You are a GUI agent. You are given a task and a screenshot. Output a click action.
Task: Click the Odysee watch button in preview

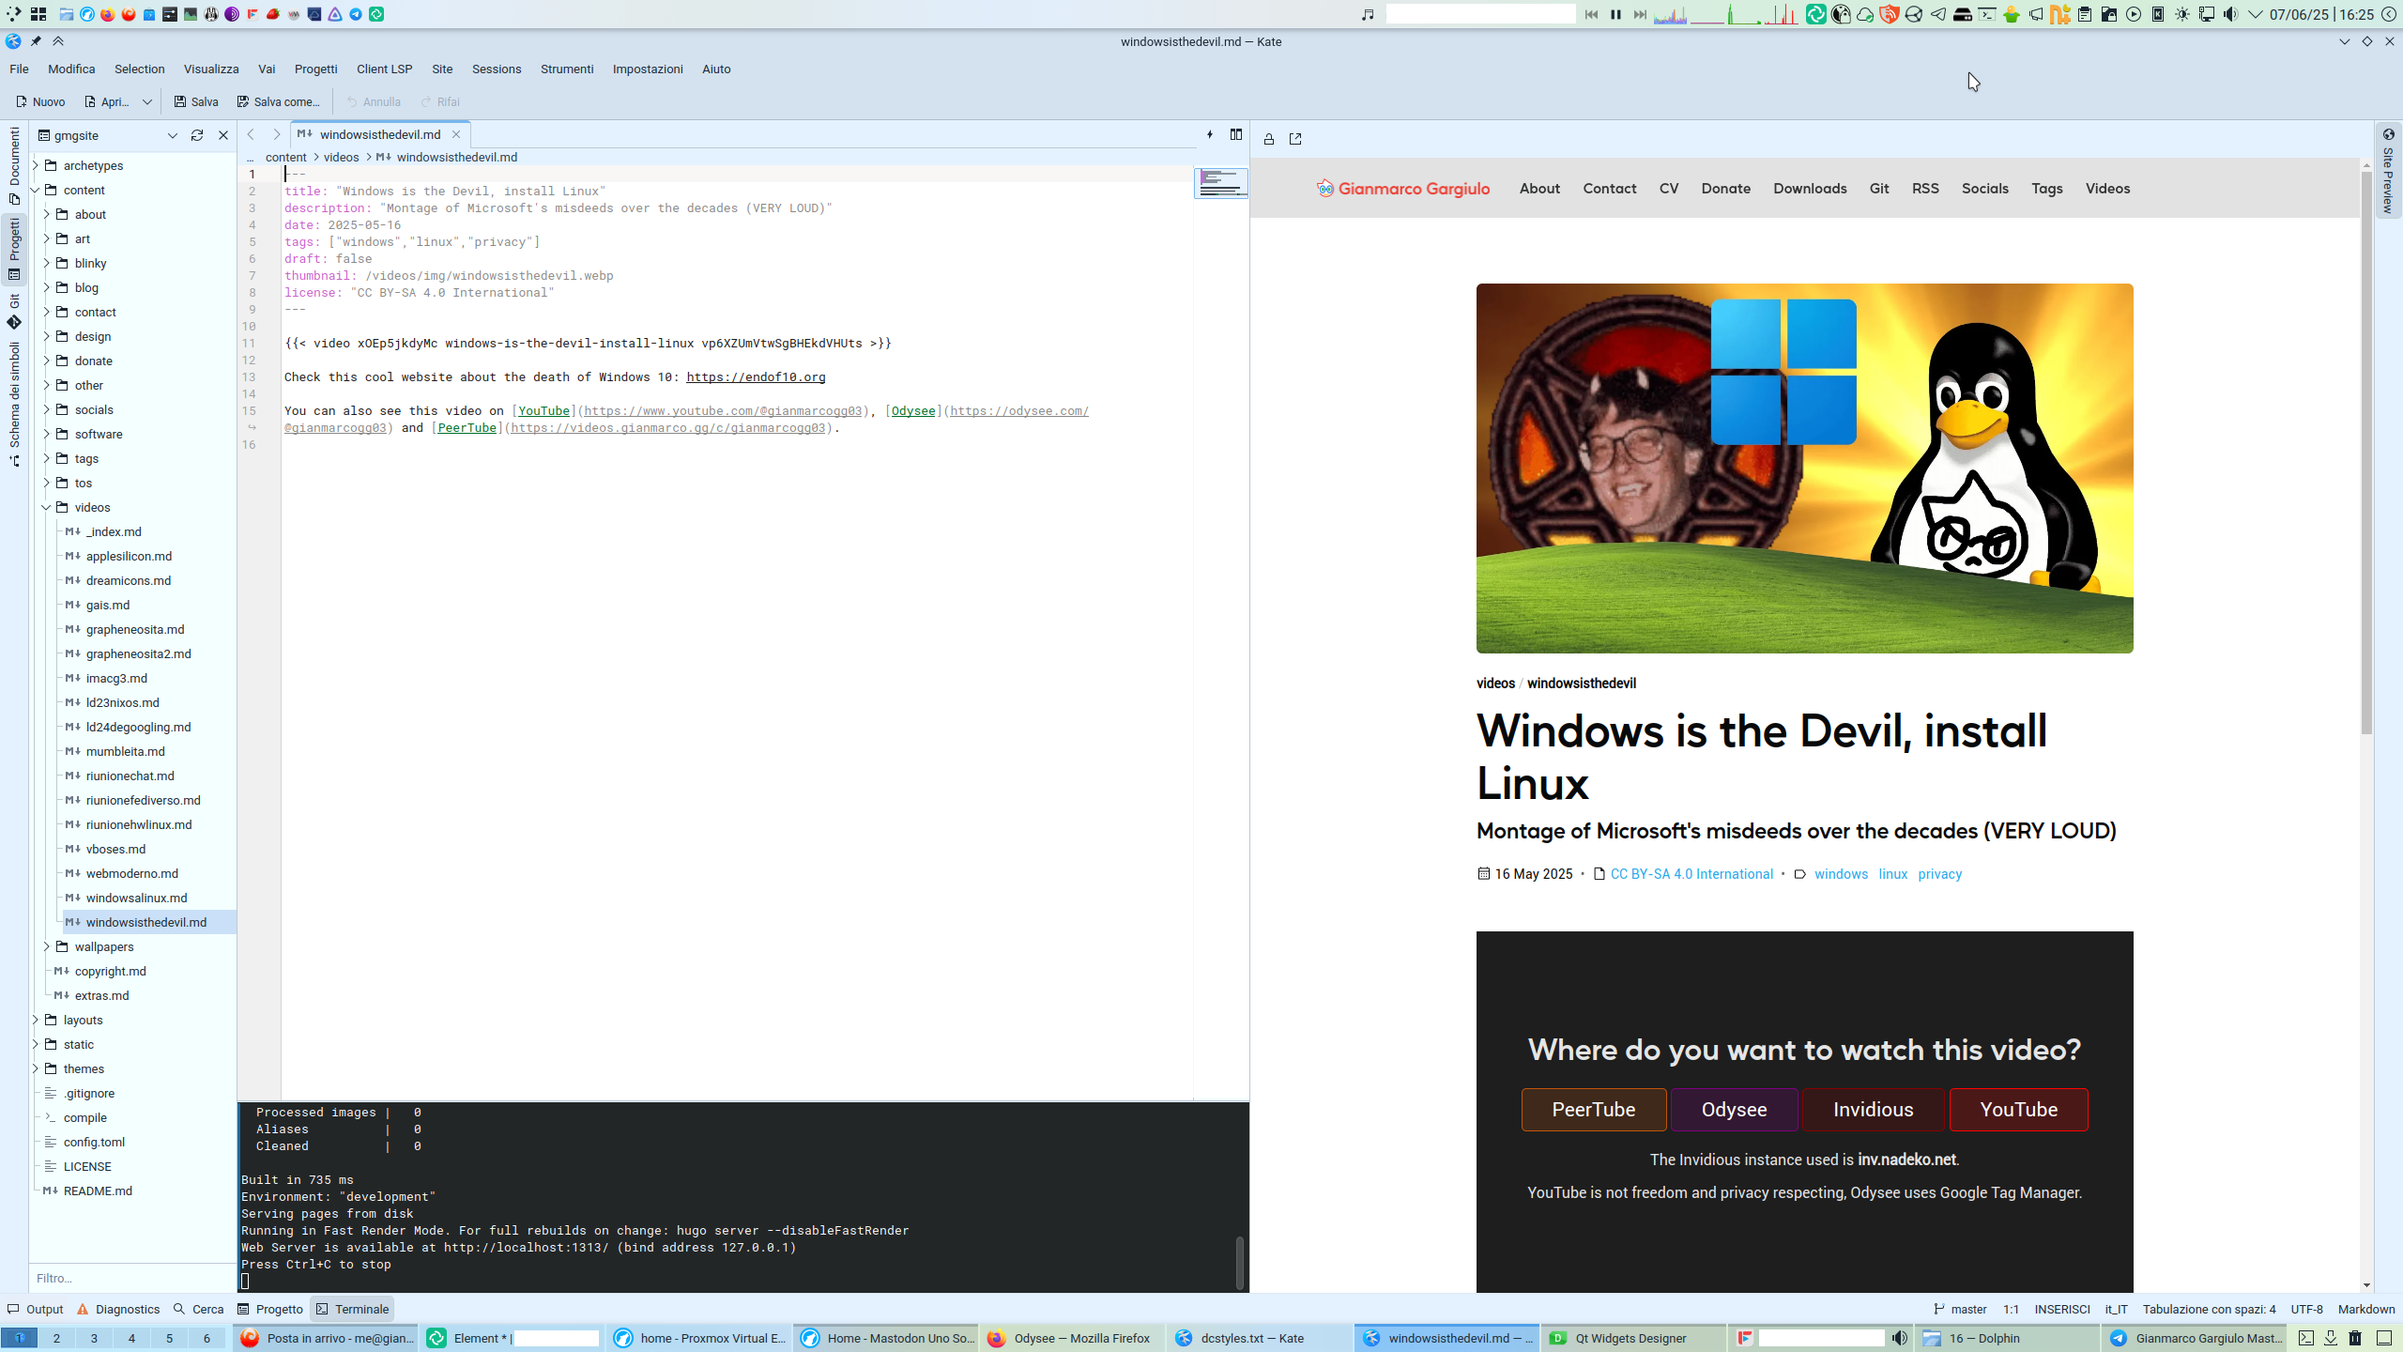pos(1735,1110)
